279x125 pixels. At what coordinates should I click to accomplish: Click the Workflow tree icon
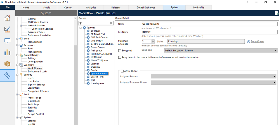tap(21, 65)
